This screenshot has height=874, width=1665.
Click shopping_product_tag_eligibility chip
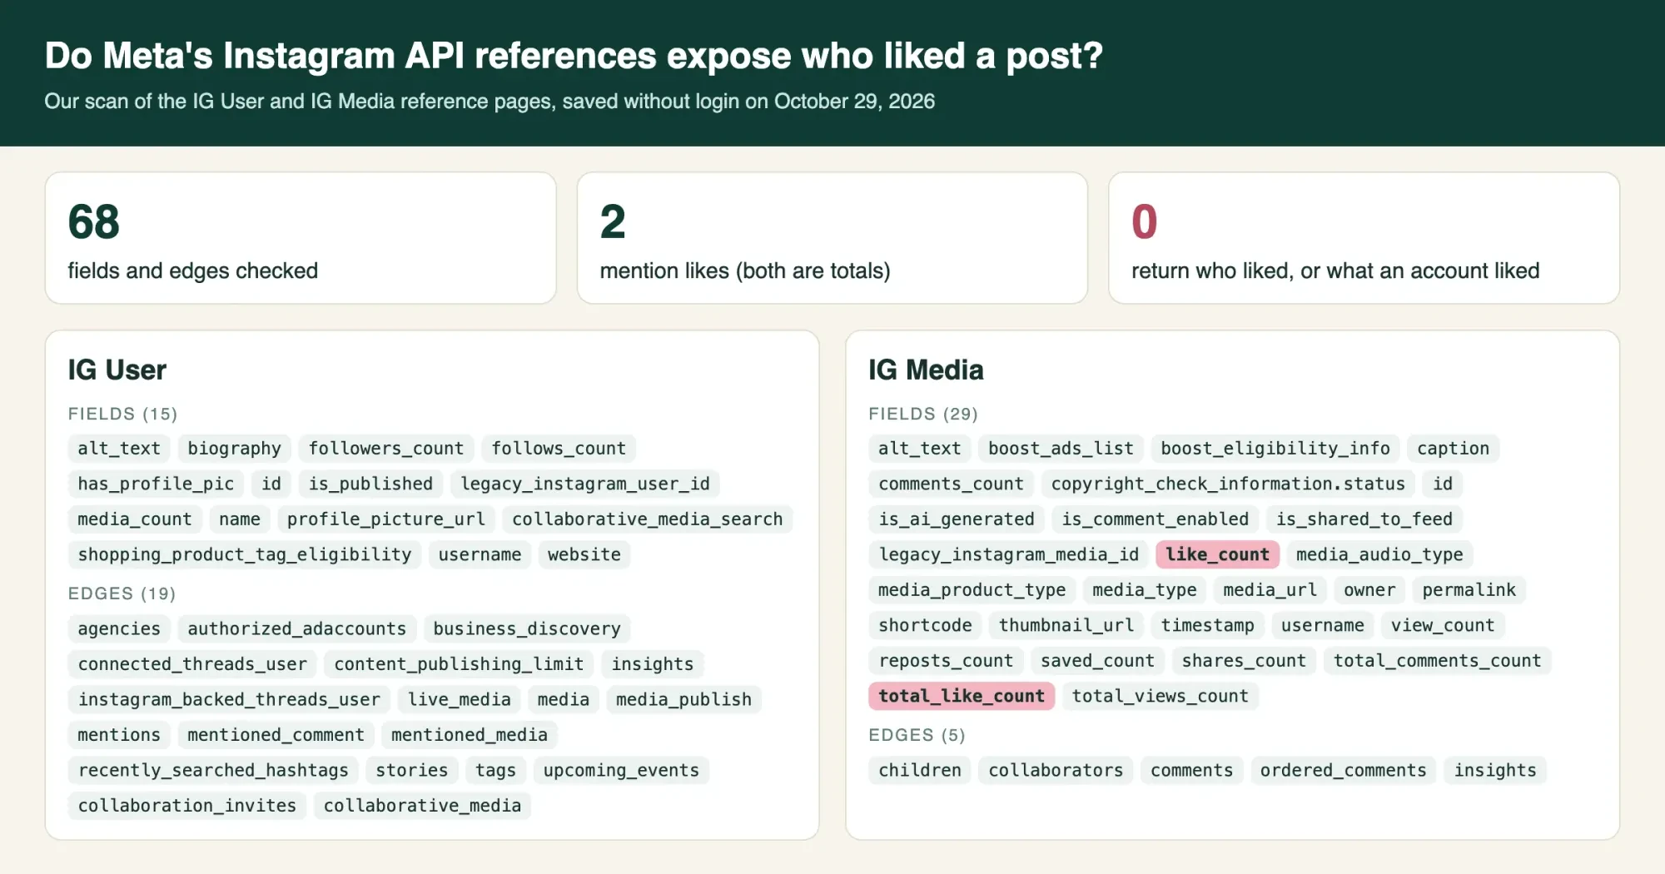click(245, 554)
